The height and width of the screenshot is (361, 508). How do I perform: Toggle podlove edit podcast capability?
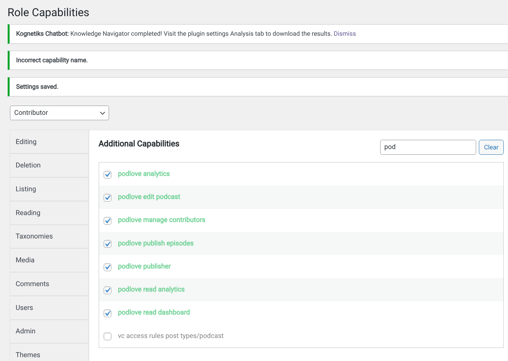(x=108, y=197)
